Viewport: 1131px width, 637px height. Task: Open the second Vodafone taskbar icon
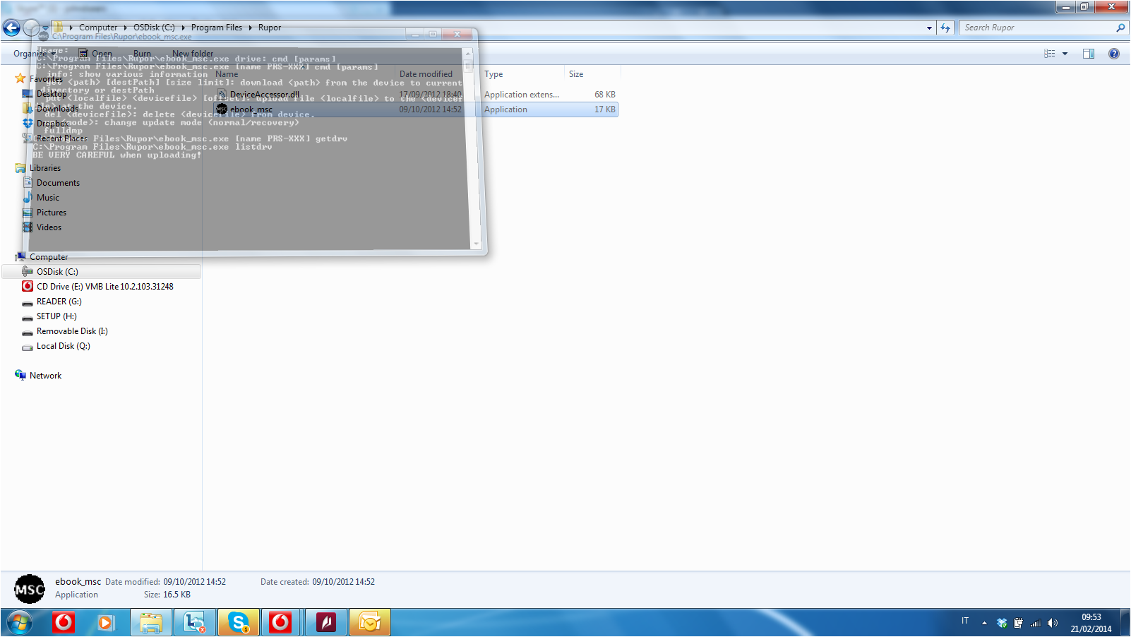[281, 622]
